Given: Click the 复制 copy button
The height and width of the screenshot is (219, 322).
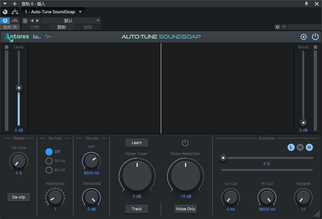Looking at the screenshot, I should (x=61, y=27).
